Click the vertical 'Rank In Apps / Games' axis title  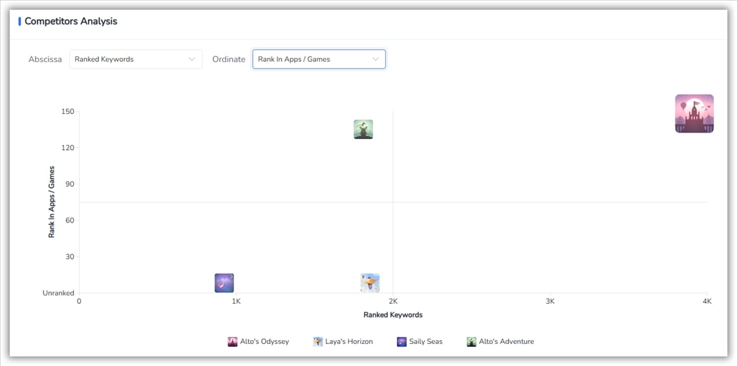(52, 202)
